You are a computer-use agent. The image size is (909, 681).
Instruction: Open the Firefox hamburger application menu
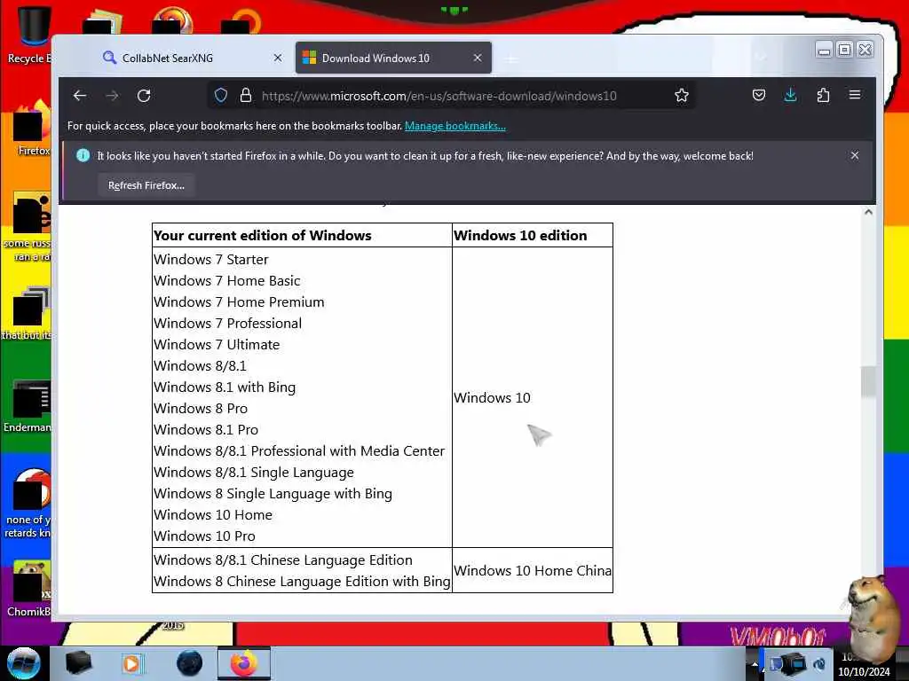pos(855,94)
